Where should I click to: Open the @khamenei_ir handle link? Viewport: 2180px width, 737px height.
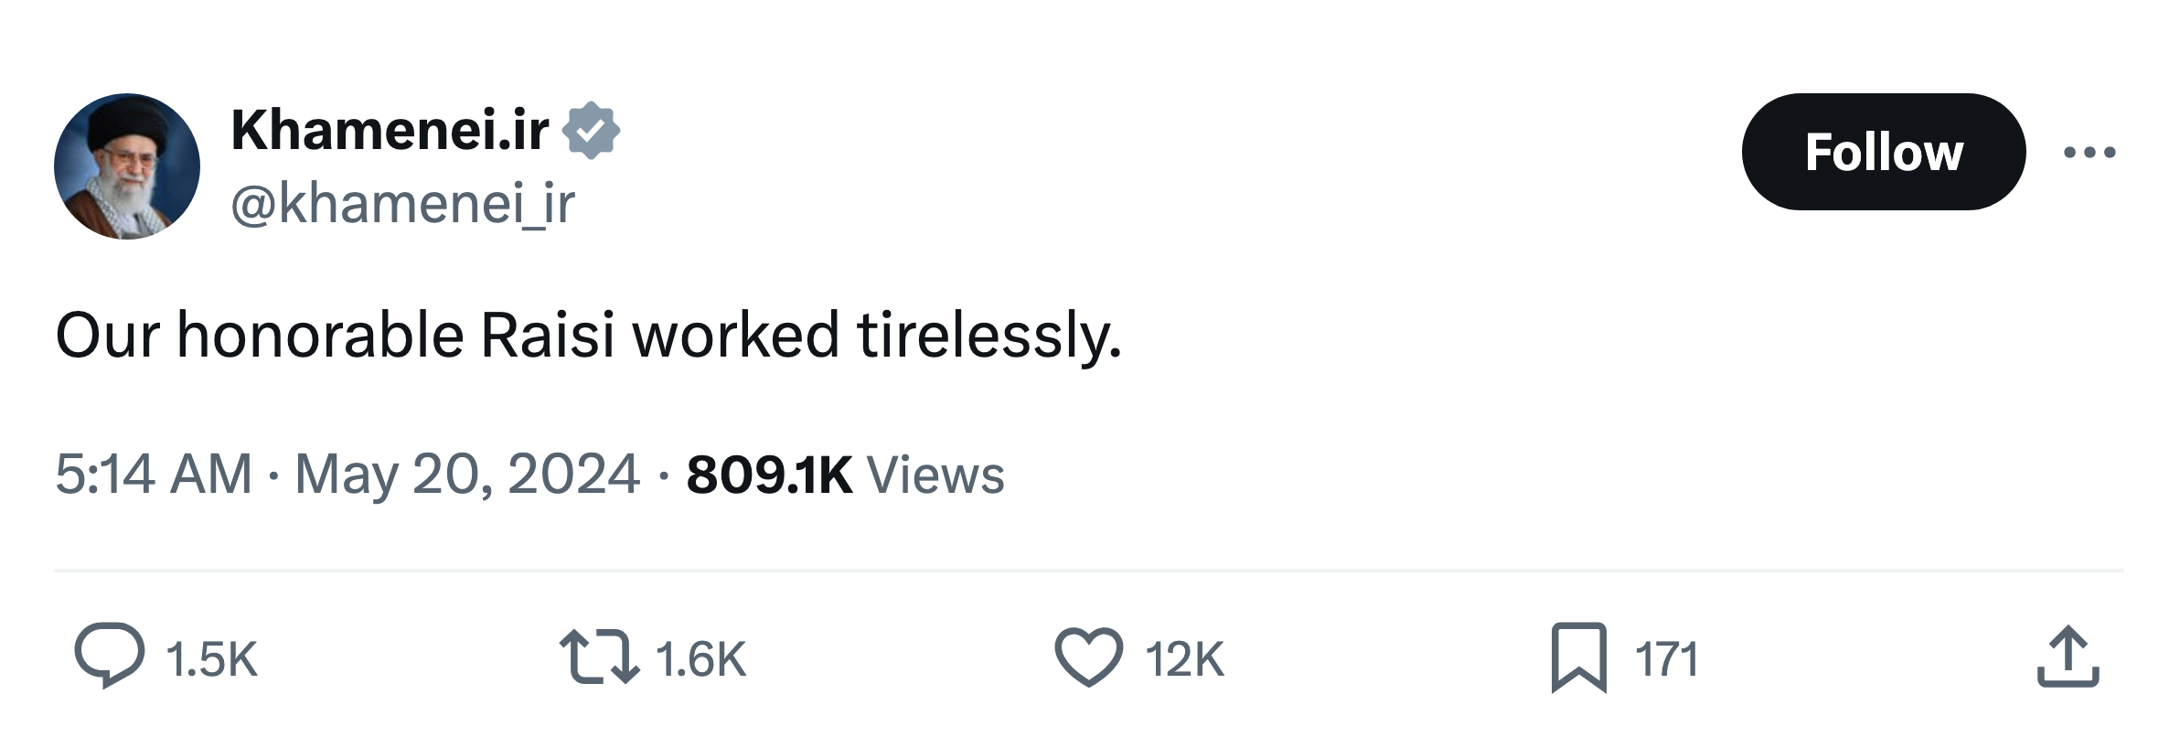coord(402,203)
